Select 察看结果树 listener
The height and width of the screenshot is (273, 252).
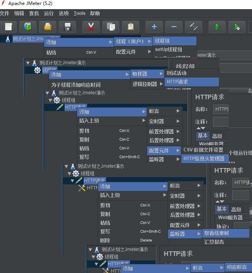pyautogui.click(x=226, y=233)
